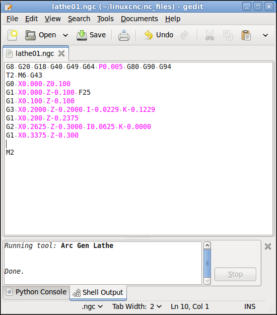Expand the toolbar overflow chevron
This screenshot has width=277, height=315.
265,35
